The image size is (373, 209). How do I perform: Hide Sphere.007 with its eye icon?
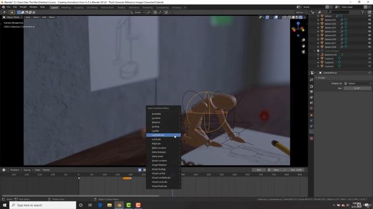(x=370, y=43)
